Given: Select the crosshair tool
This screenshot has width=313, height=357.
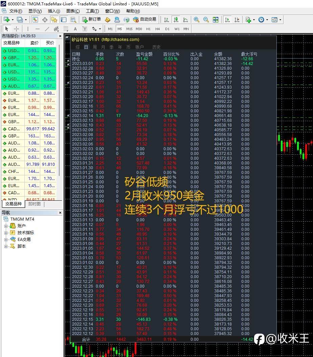Looking at the screenshot, I should (16, 29).
